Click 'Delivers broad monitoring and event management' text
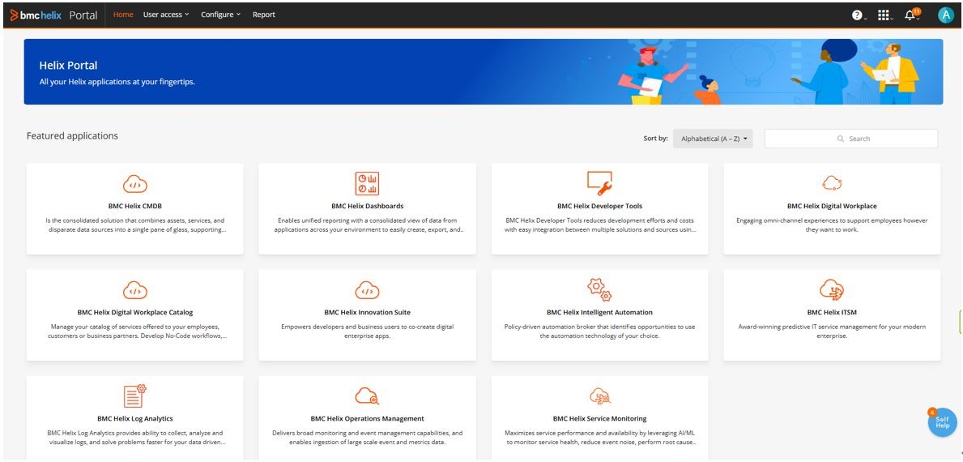963x462 pixels. [x=367, y=438]
